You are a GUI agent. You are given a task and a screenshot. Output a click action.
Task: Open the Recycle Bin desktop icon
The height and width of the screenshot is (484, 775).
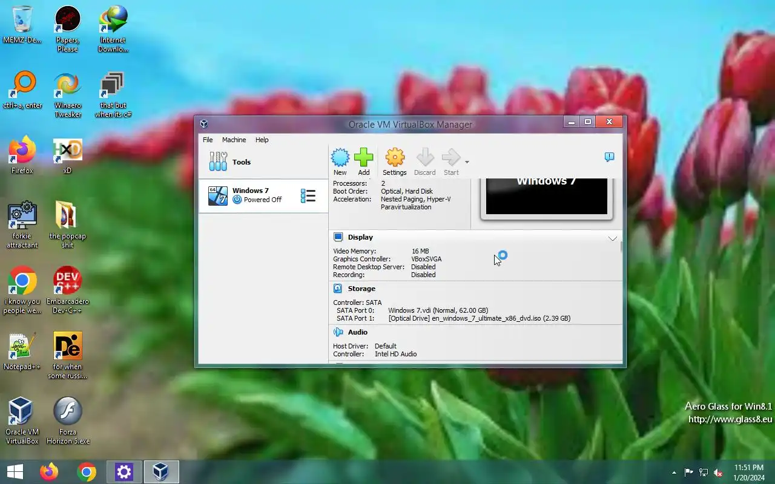pyautogui.click(x=22, y=25)
